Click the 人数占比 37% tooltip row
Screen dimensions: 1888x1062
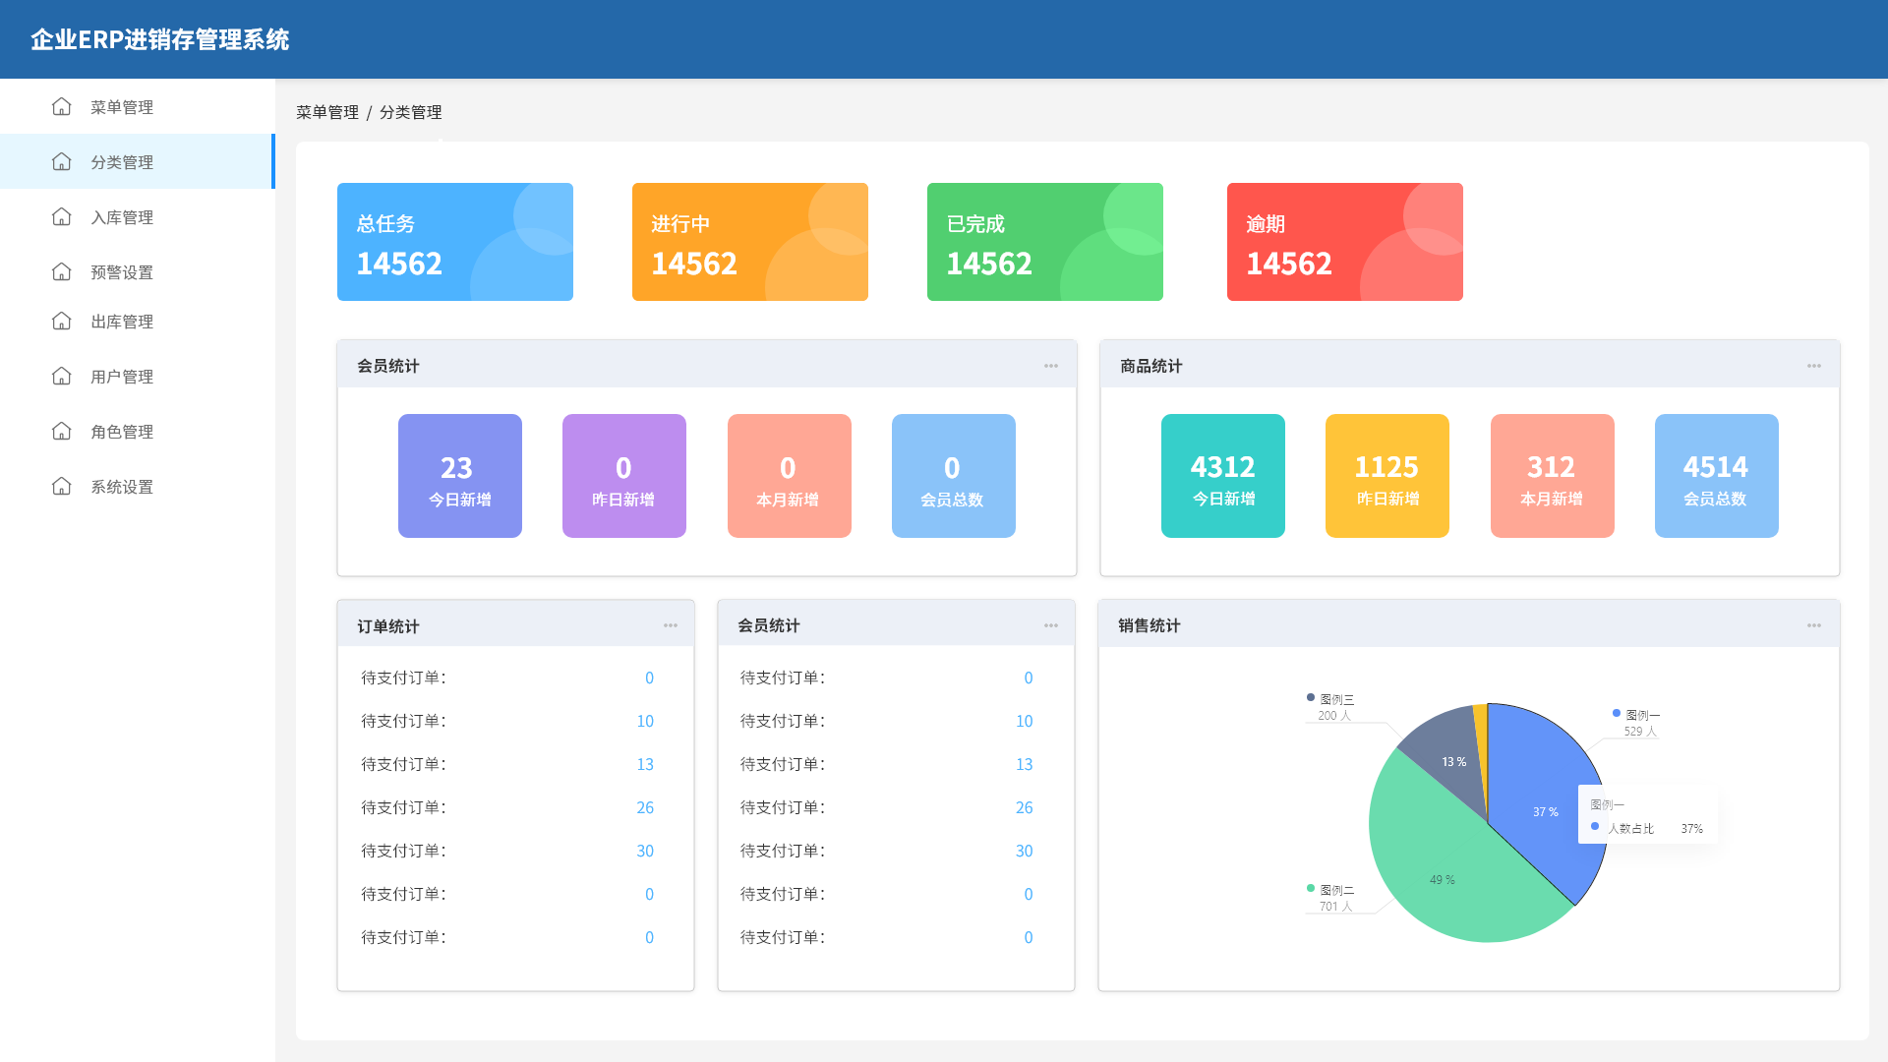(x=1647, y=828)
